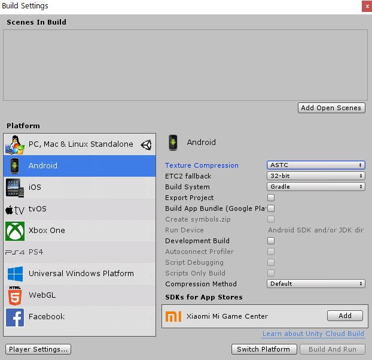Enable the Development Build checkbox

(x=271, y=241)
